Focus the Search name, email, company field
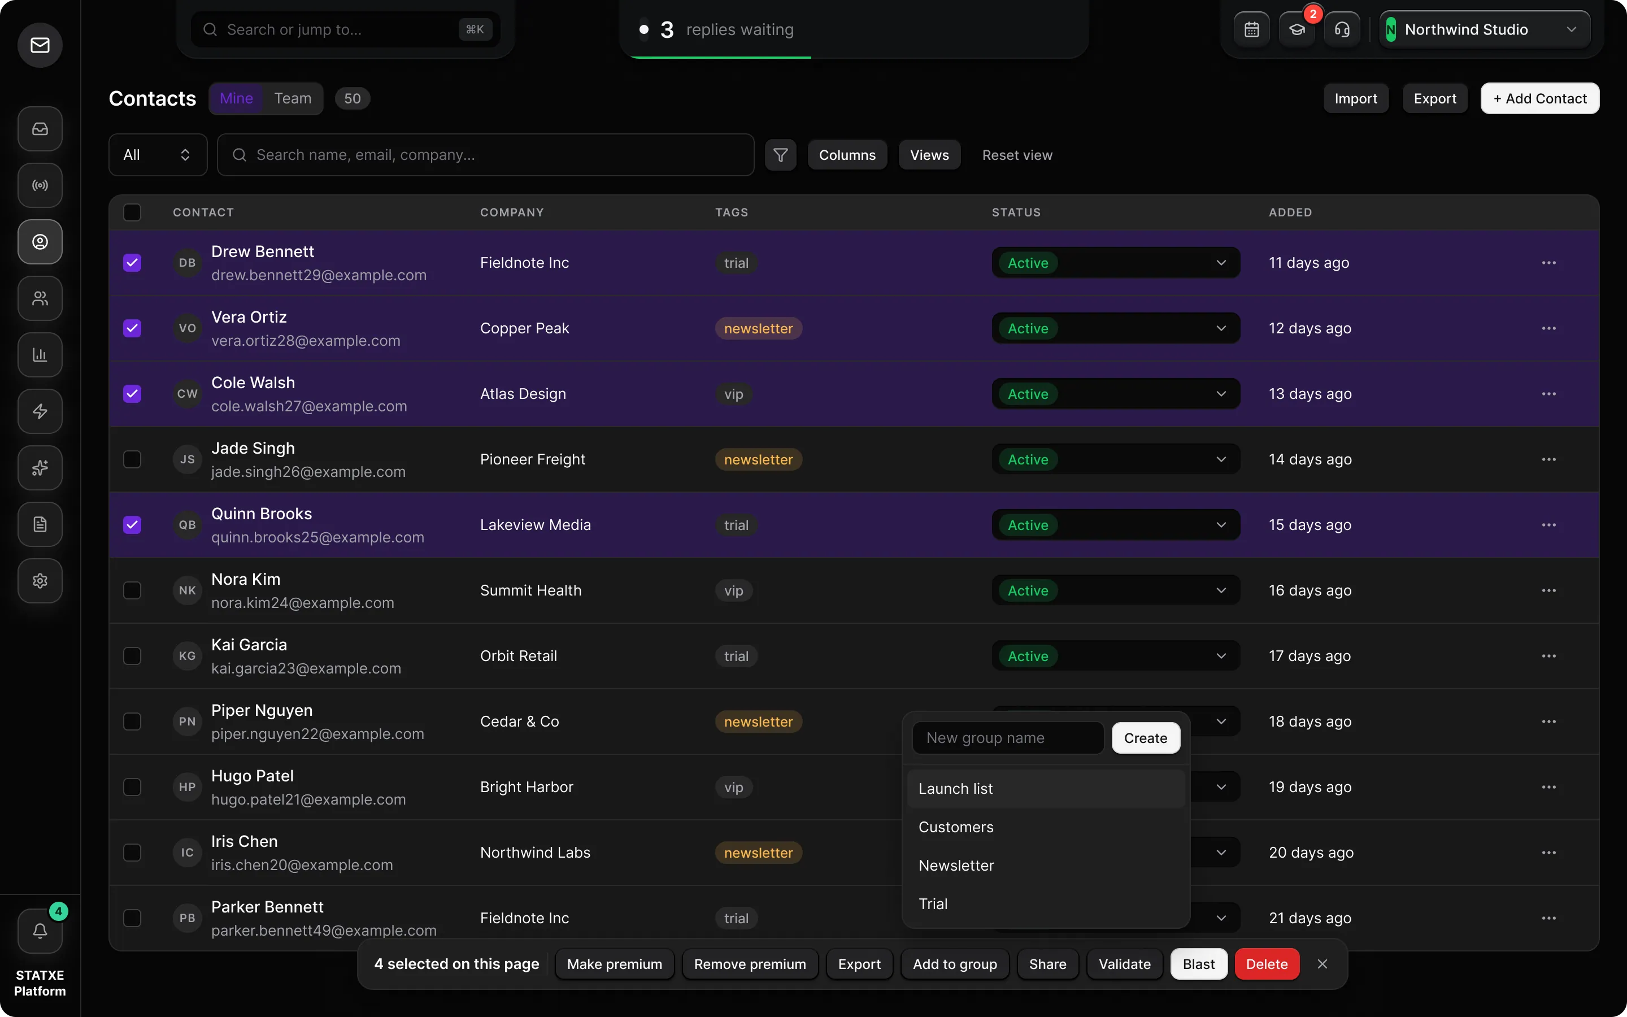Image resolution: width=1627 pixels, height=1017 pixels. point(485,155)
